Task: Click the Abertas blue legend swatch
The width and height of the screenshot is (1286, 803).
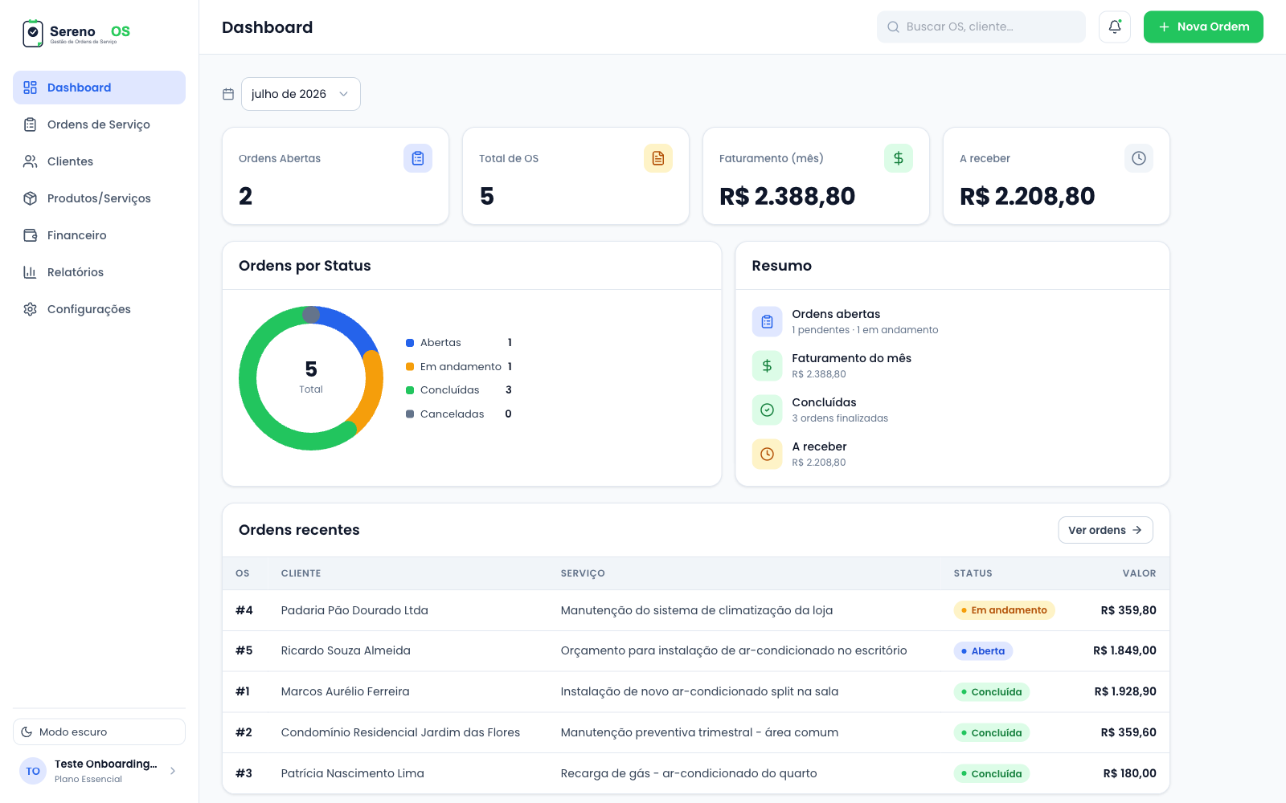Action: click(x=410, y=343)
